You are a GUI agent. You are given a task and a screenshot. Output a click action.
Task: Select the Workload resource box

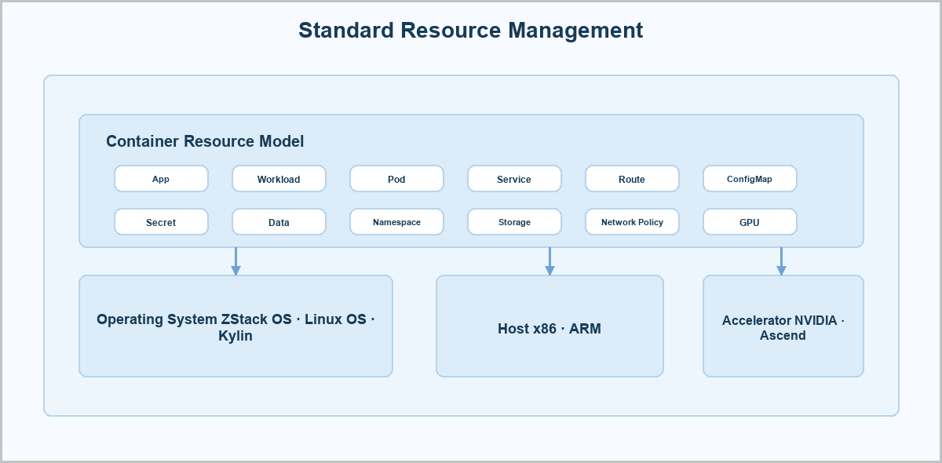279,179
